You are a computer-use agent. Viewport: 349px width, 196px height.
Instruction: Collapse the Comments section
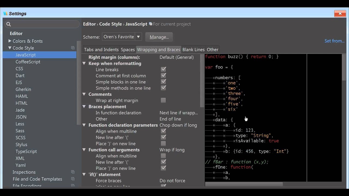point(84,94)
